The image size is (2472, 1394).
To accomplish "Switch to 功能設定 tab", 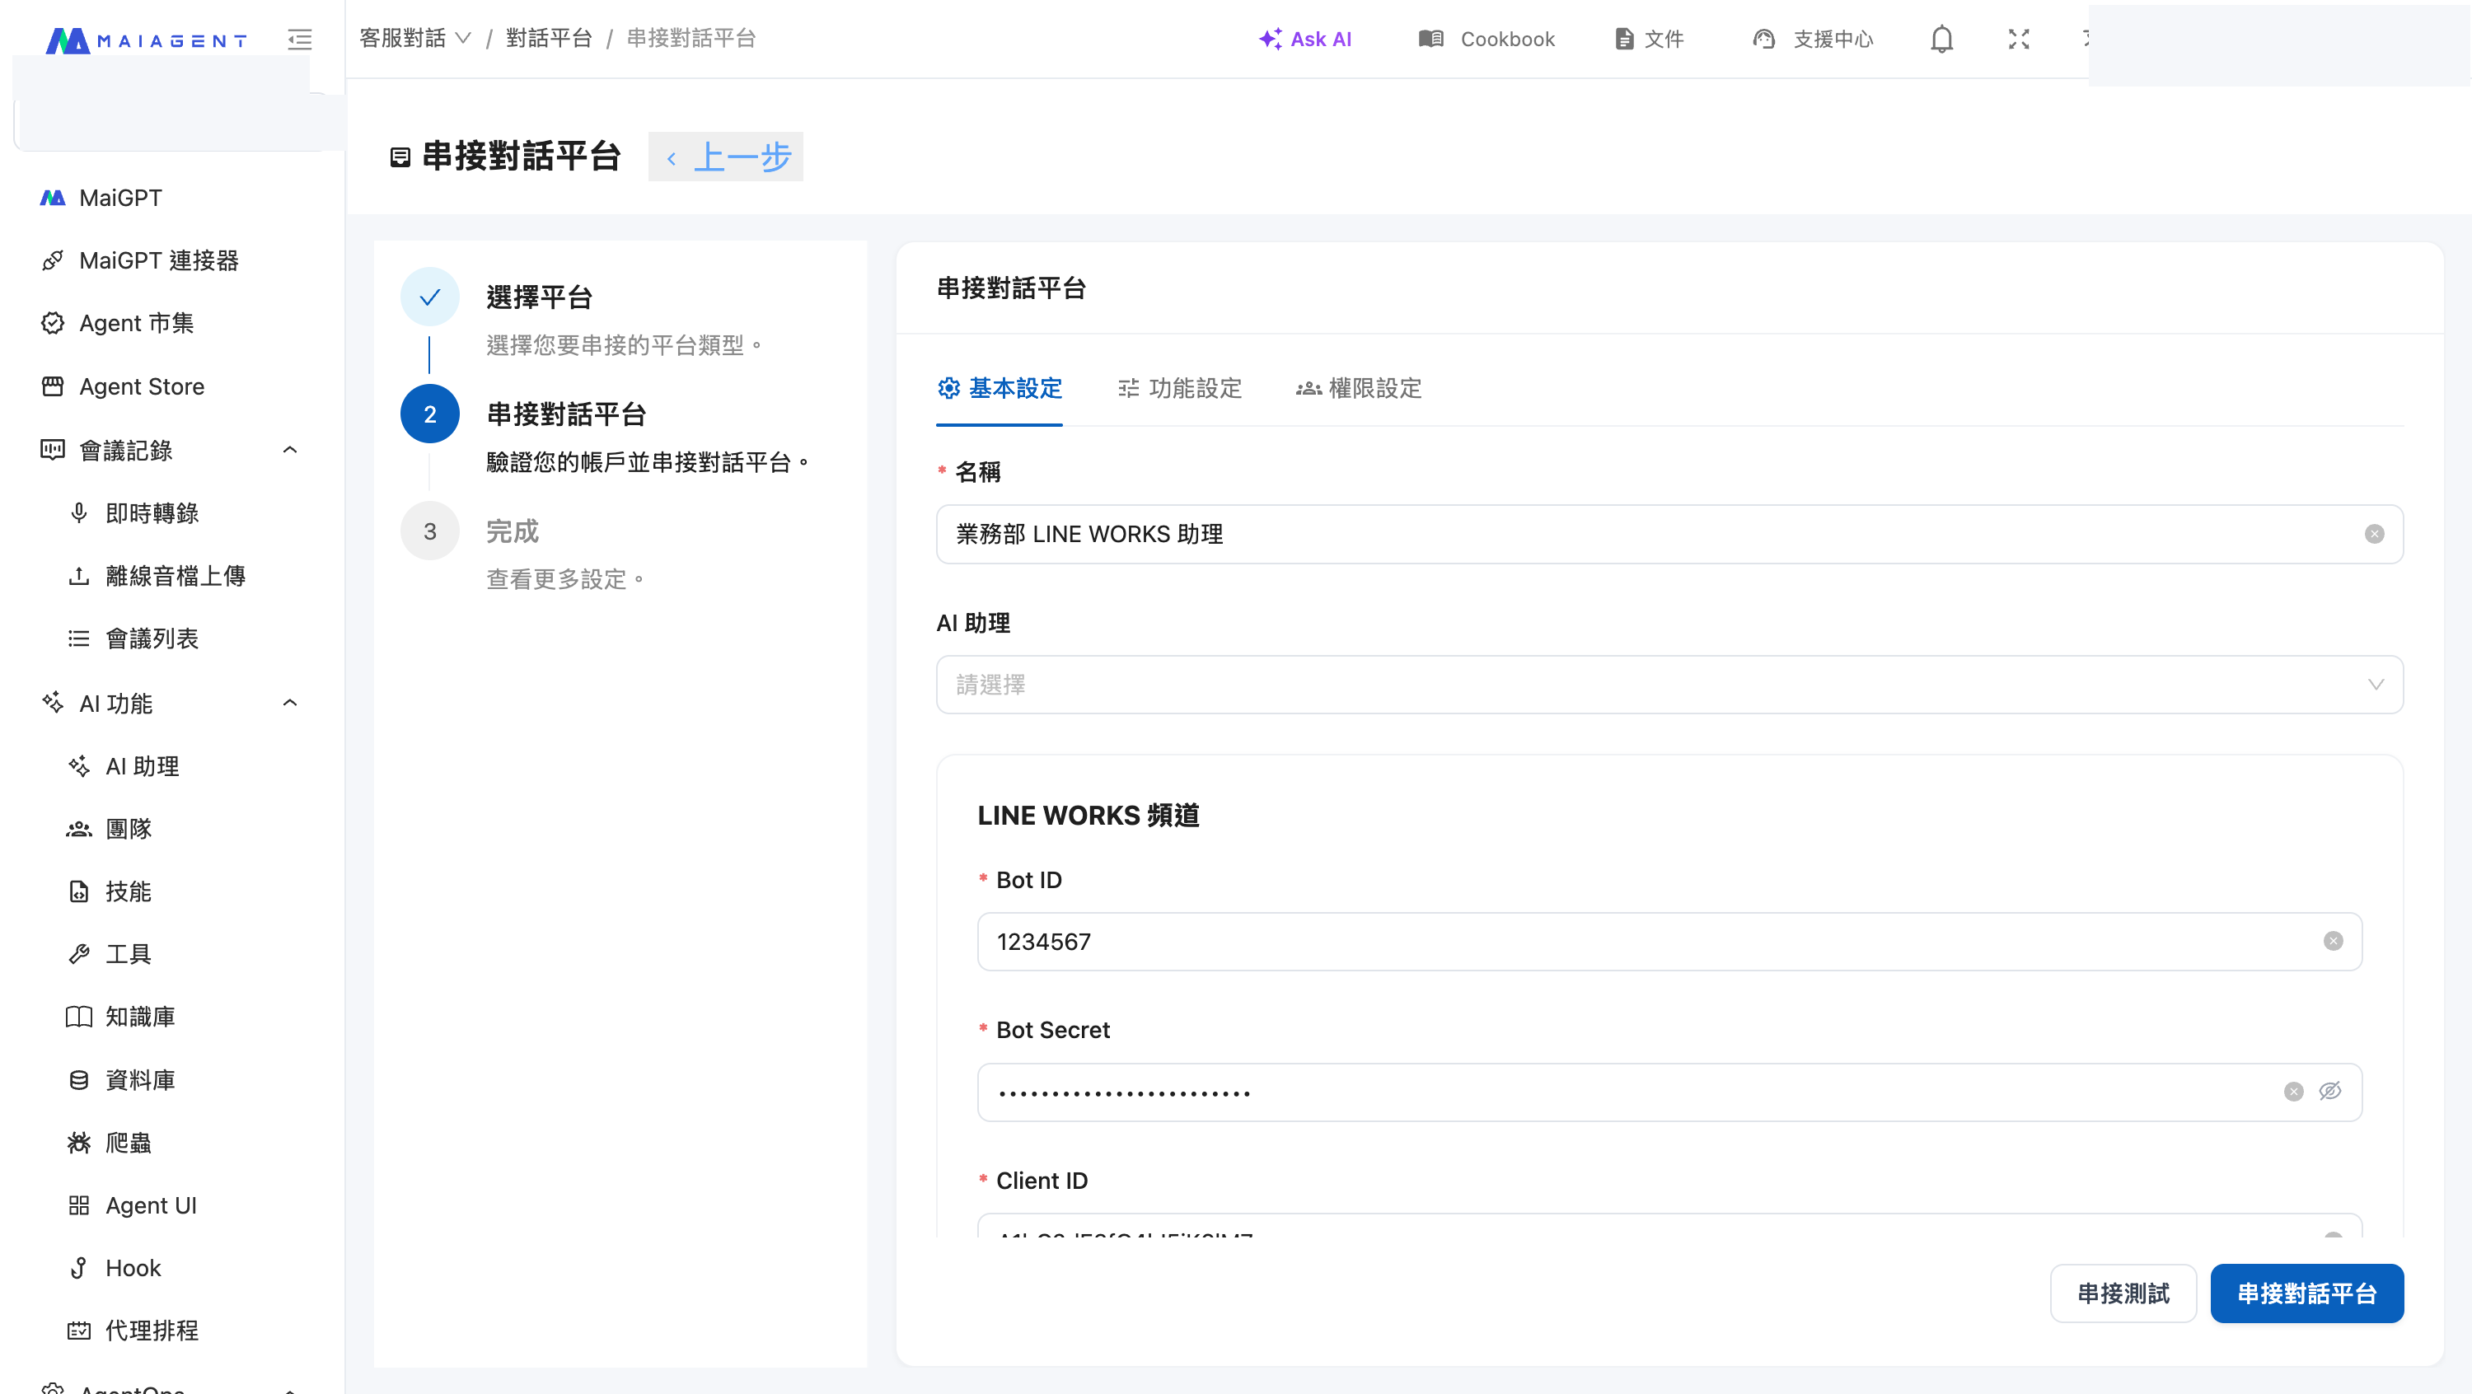I will pyautogui.click(x=1179, y=387).
